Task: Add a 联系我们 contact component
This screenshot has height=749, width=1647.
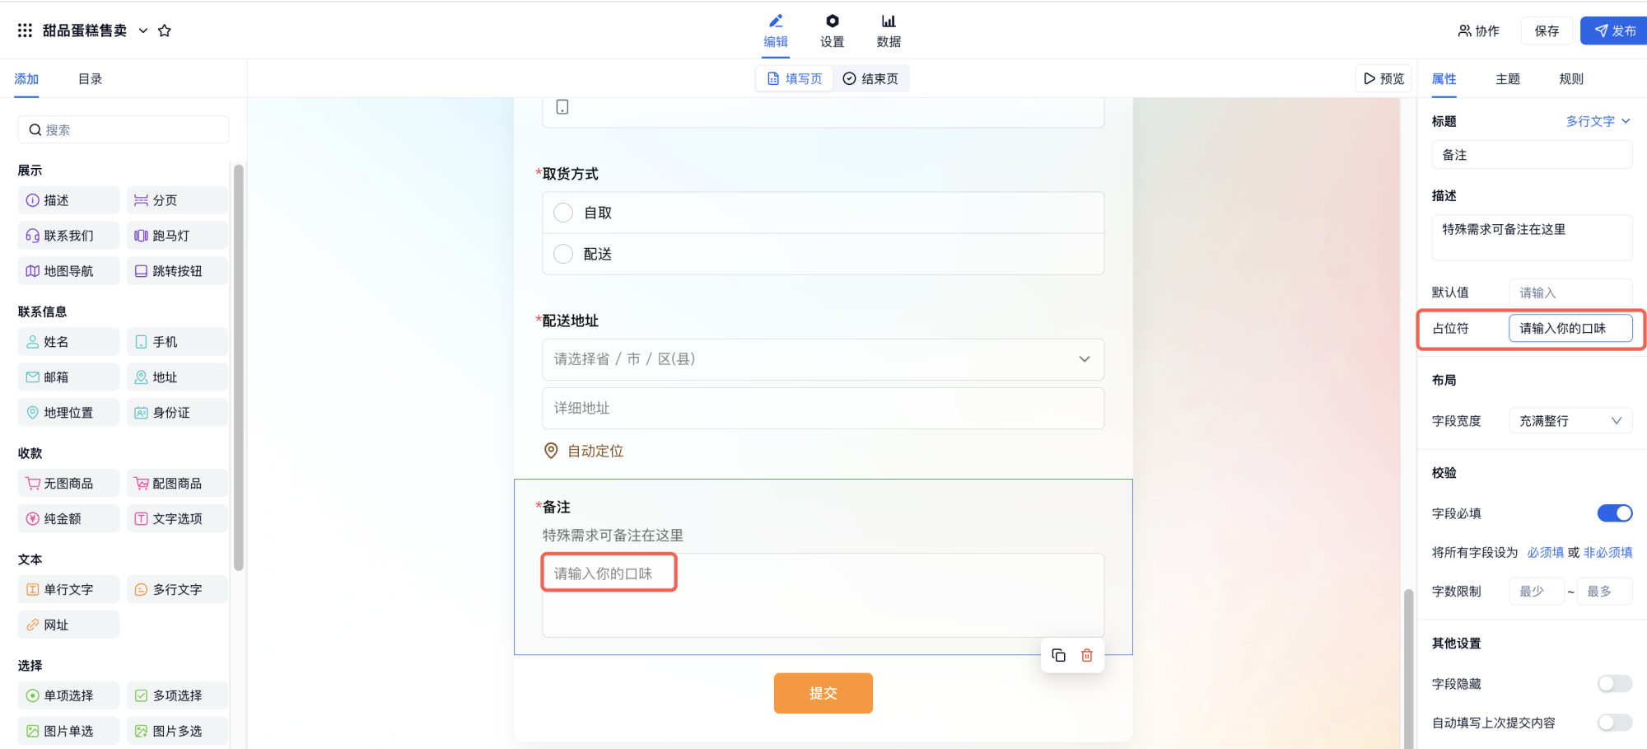Action: click(68, 236)
